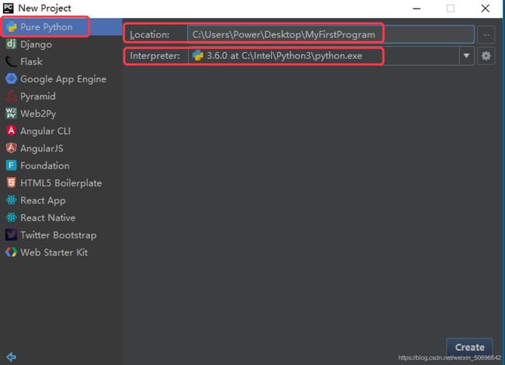Image resolution: width=505 pixels, height=365 pixels.
Task: Click the React Native atom icon
Action: (x=12, y=217)
